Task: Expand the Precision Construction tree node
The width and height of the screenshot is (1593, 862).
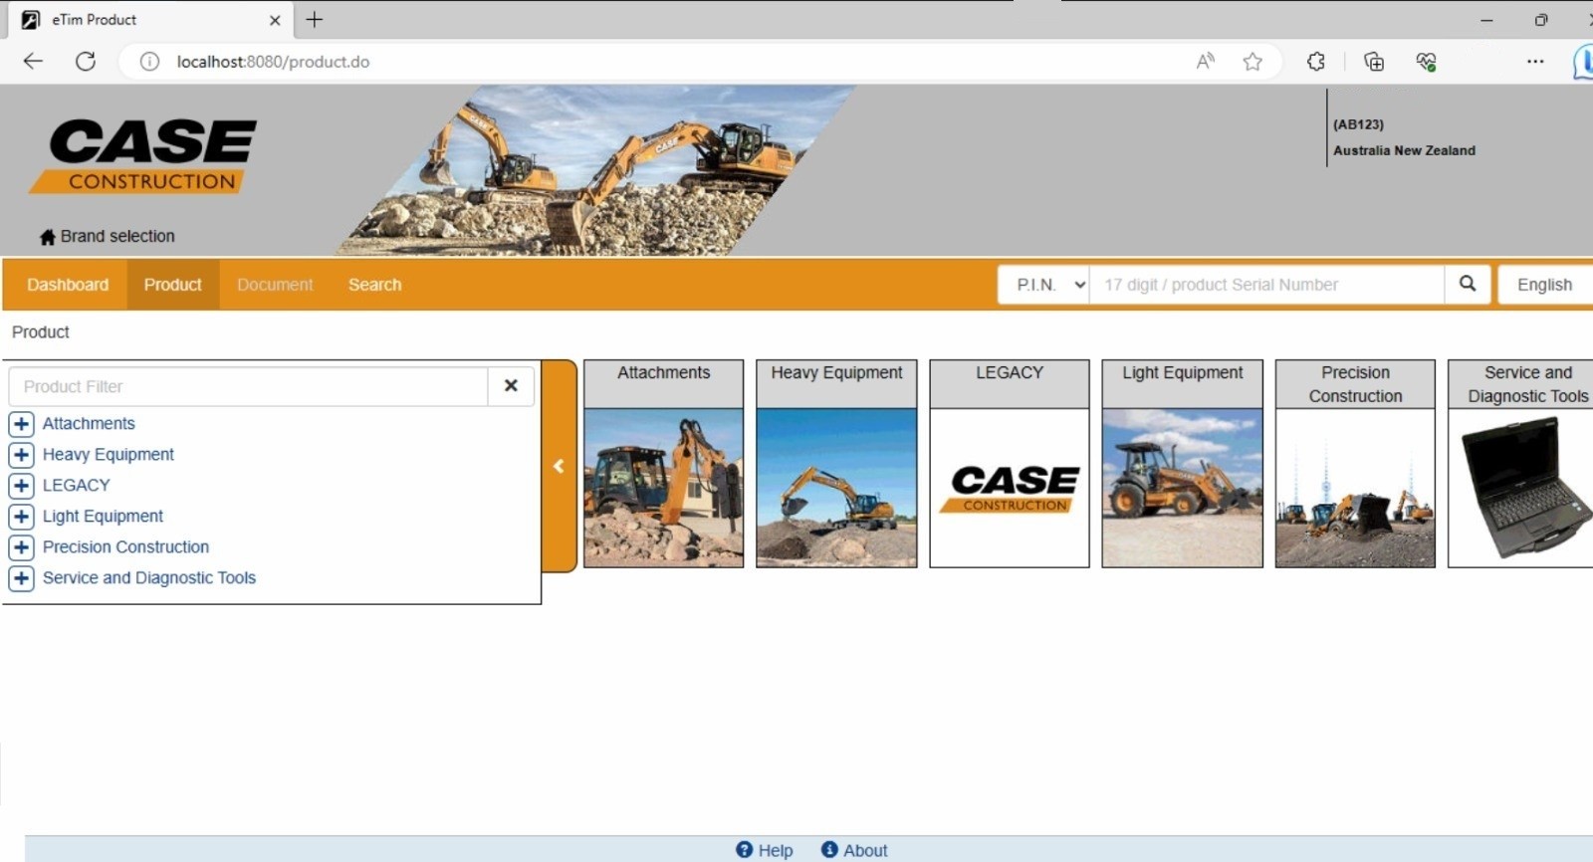Action: [x=21, y=547]
